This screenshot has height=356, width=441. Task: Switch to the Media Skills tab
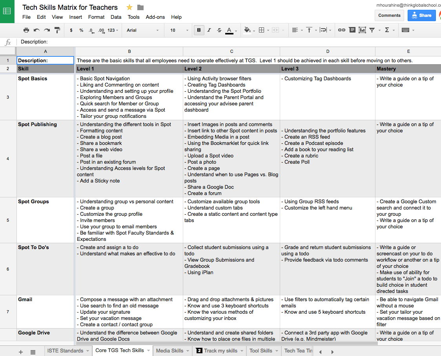pos(169,351)
